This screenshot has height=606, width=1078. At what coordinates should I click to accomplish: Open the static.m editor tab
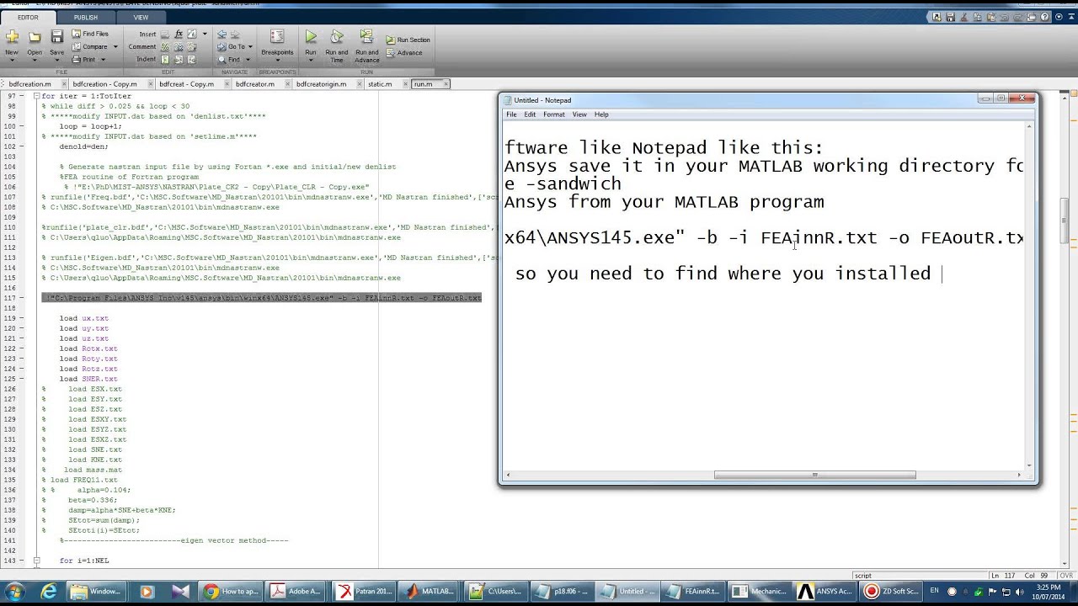click(x=380, y=84)
